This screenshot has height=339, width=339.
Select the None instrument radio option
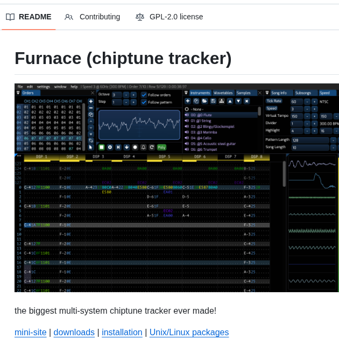coord(187,109)
